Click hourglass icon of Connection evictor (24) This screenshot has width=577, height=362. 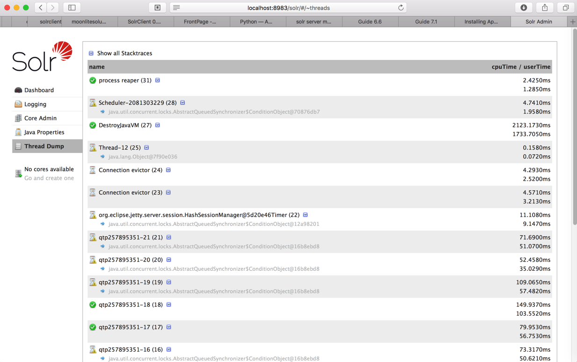click(x=93, y=170)
